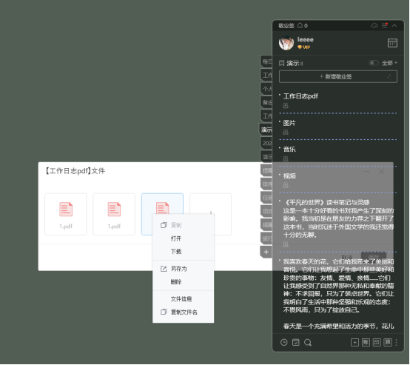
Task: Open the hamburger menu with red dot
Action: (384, 25)
